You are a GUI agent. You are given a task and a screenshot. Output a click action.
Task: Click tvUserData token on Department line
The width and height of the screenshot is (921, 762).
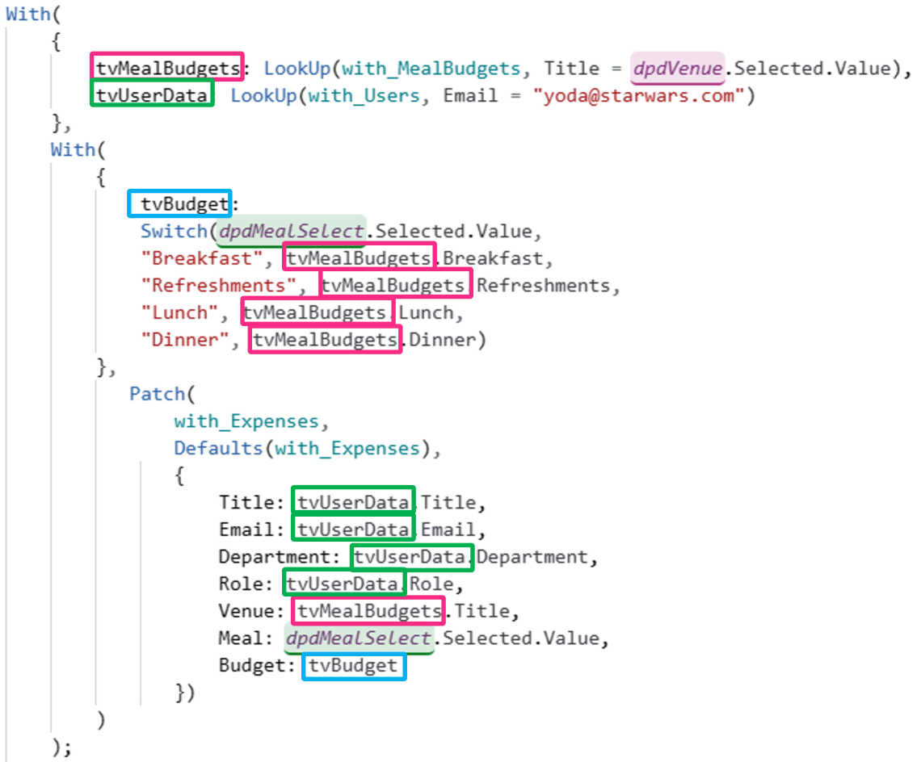411,557
